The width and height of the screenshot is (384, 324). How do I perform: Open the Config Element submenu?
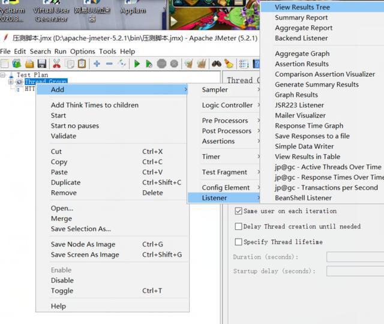click(224, 188)
